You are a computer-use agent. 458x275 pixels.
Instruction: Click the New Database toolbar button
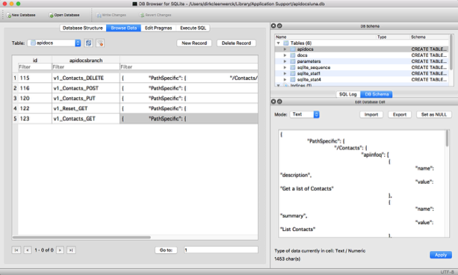pos(21,15)
